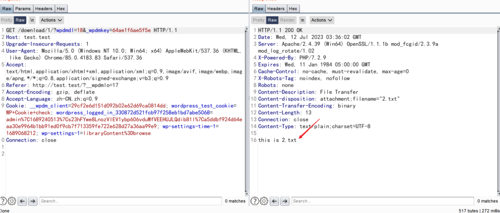This screenshot has height=213, width=500.
Task: Select Pretty view in request editor
Action: [6, 20]
